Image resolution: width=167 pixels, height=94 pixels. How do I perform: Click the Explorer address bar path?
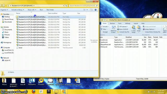click(22, 6)
